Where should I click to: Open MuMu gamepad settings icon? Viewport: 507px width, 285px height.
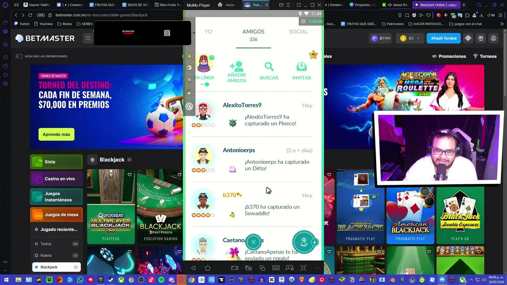(x=290, y=268)
